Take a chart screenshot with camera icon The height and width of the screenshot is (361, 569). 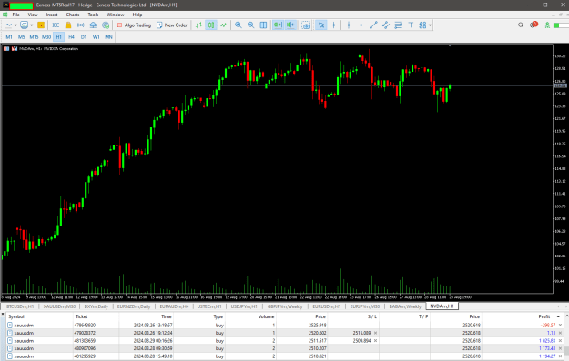(x=306, y=25)
